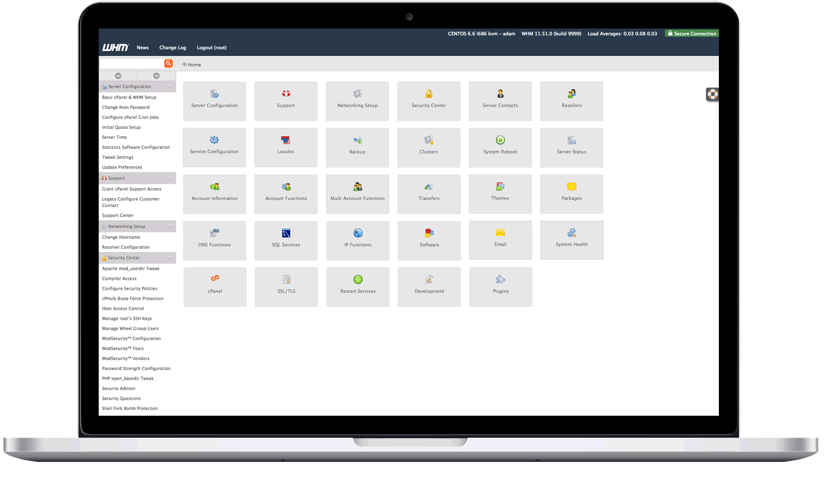The image size is (826, 500).
Task: Open the Backup tile
Action: tap(358, 147)
